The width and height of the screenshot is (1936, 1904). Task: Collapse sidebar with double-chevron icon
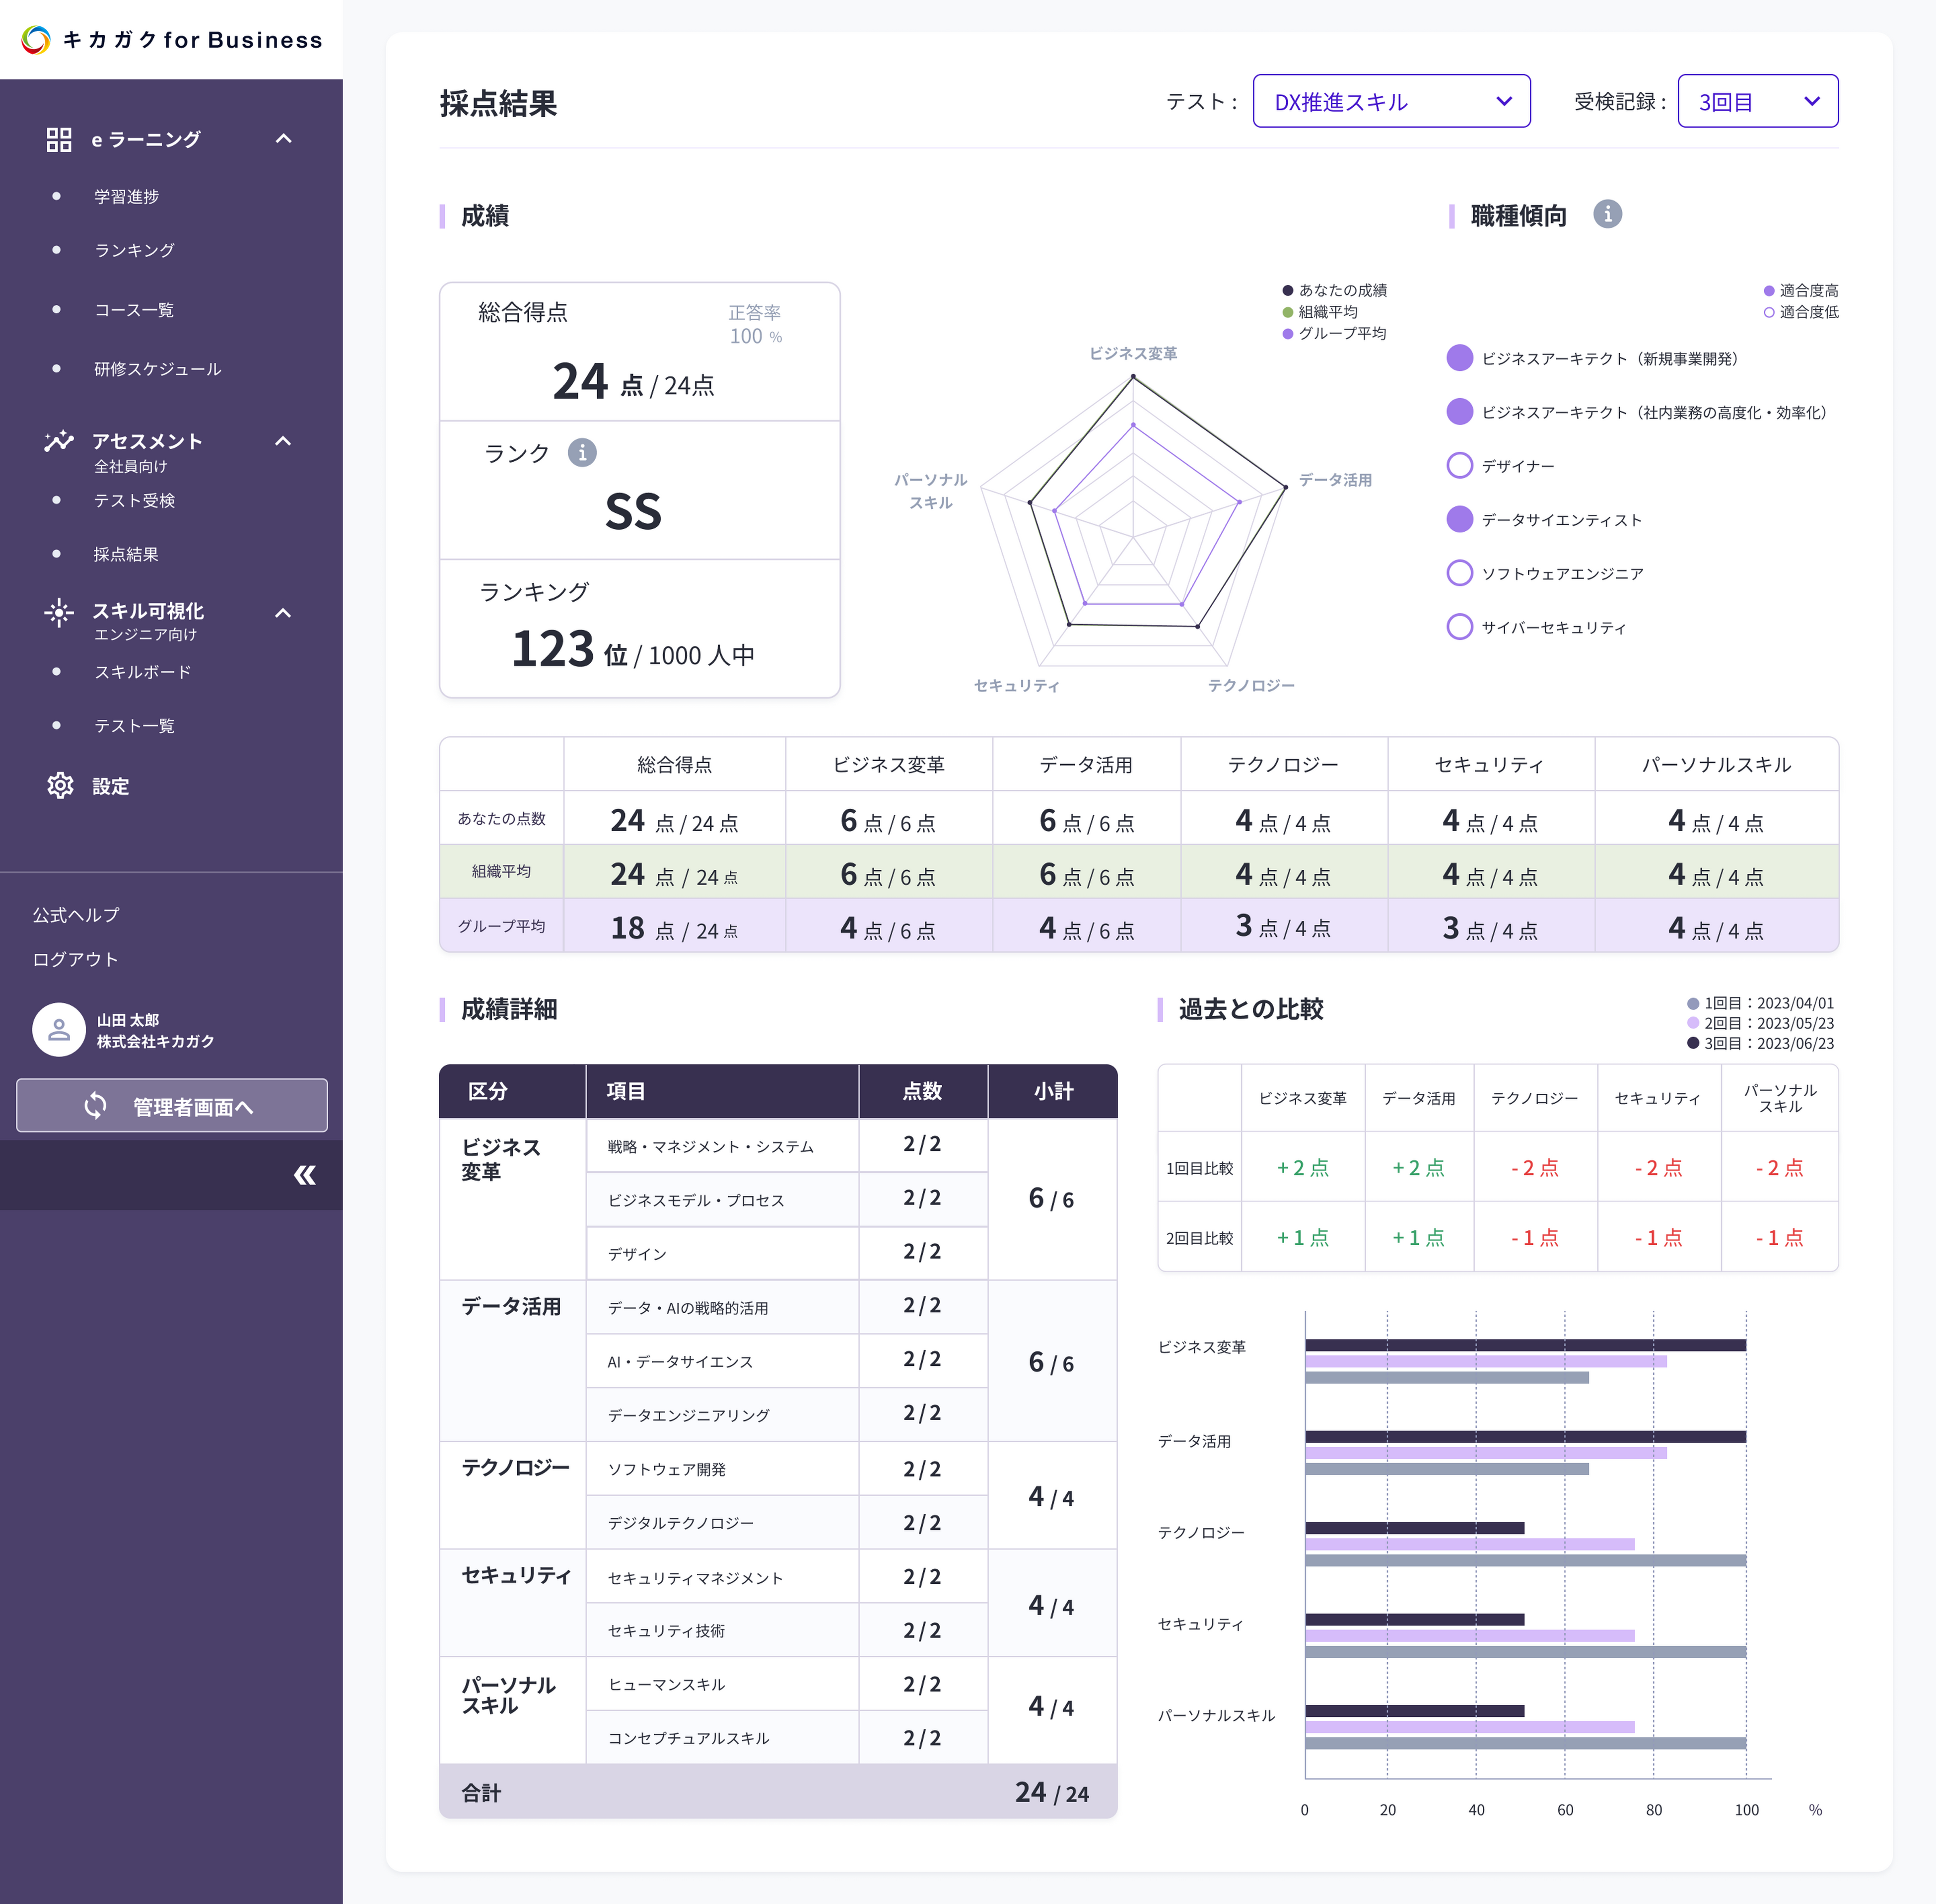click(304, 1175)
